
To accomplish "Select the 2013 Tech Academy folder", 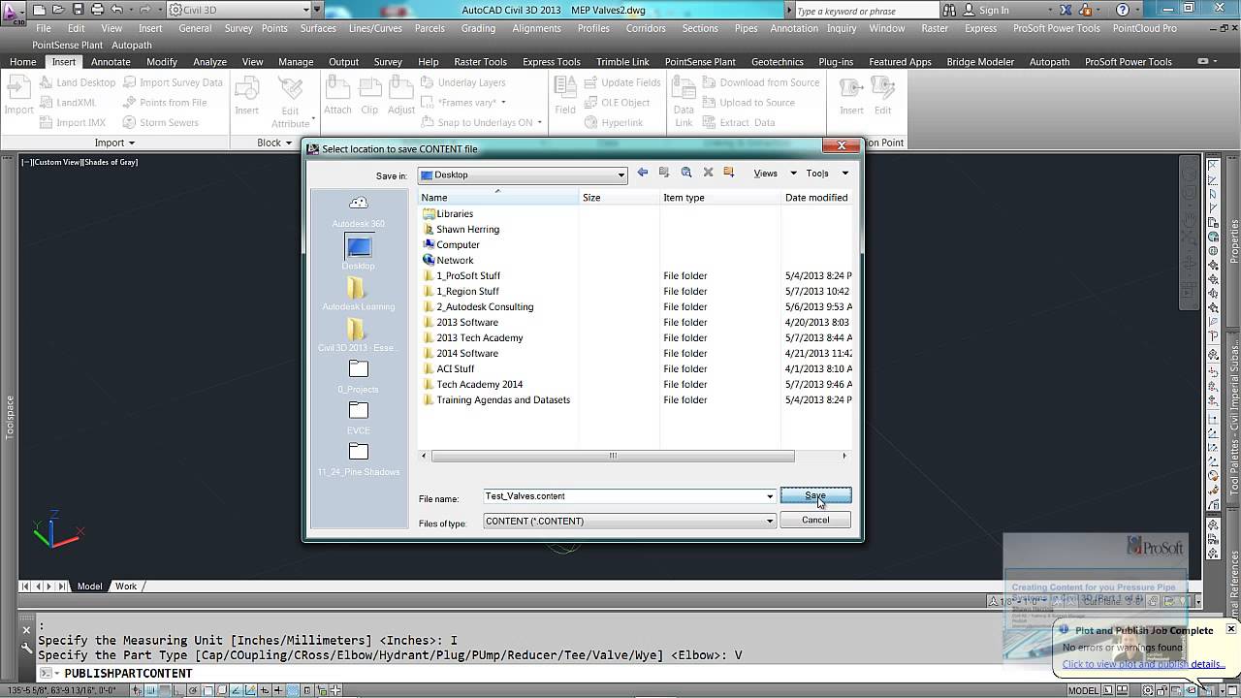I will [479, 337].
